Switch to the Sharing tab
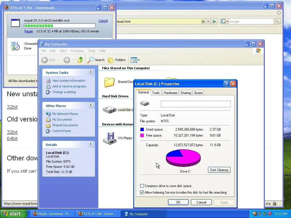Image resolution: width=291 pixels, height=218 pixels. 186,93
